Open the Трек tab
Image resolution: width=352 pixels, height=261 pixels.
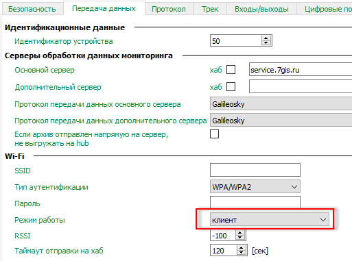pos(210,9)
